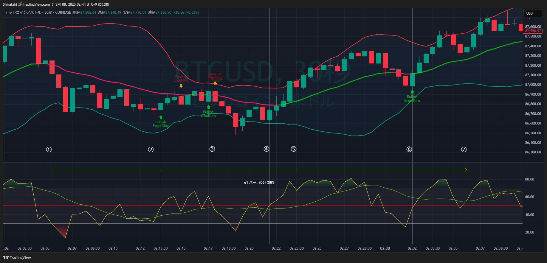Click the green arrow above the 02:32 Bullish Engulfing label
This screenshot has height=263, width=547.
412,92
